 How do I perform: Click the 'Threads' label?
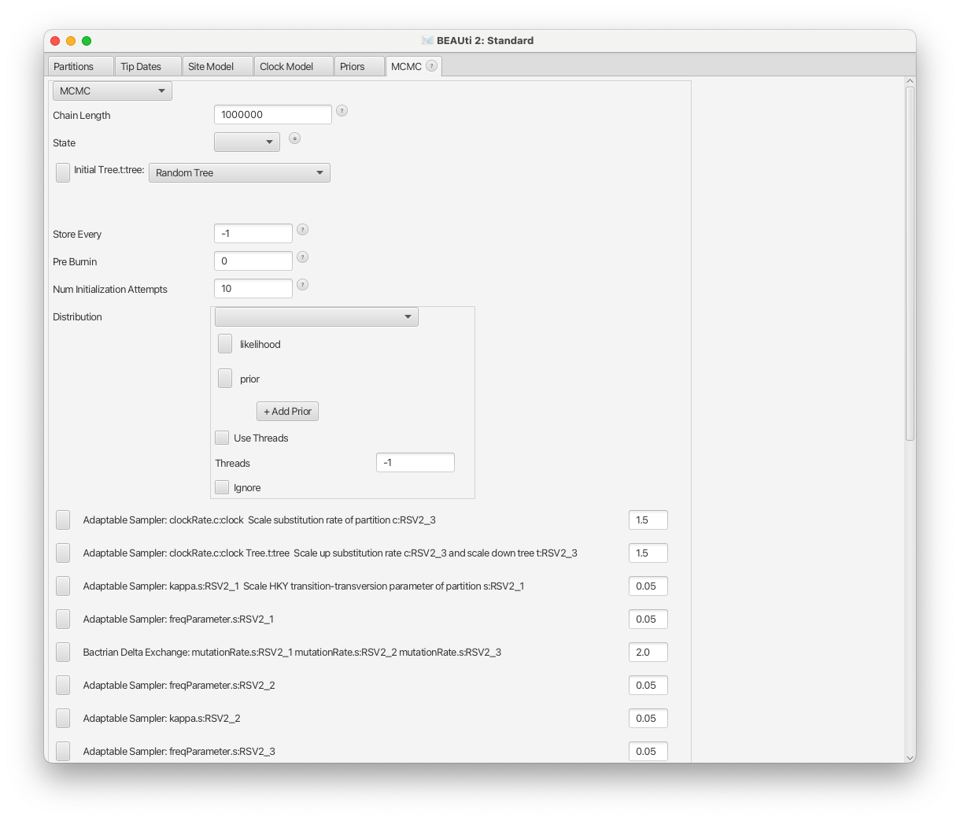tap(232, 463)
